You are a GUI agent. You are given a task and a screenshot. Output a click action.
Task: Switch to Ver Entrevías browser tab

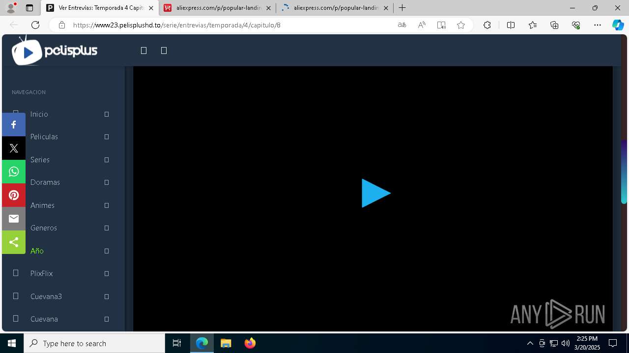tap(100, 8)
